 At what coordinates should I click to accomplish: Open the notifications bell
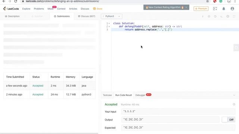[224, 9]
